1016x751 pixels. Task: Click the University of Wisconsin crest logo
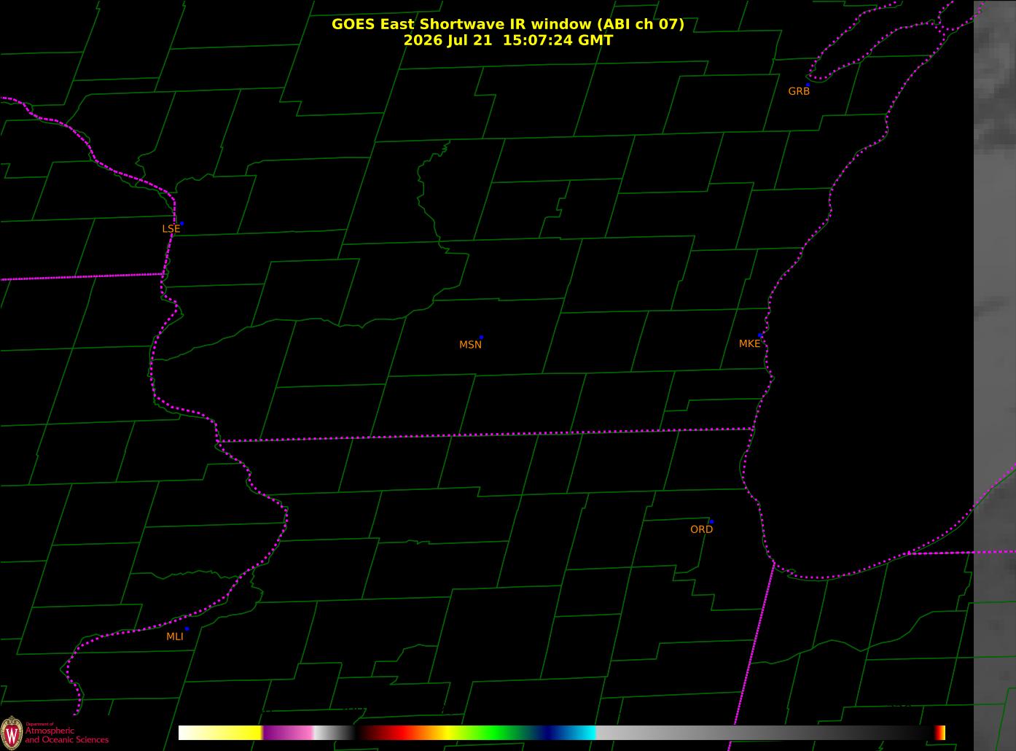pos(11,731)
